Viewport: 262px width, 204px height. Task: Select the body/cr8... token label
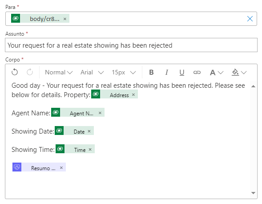point(44,19)
